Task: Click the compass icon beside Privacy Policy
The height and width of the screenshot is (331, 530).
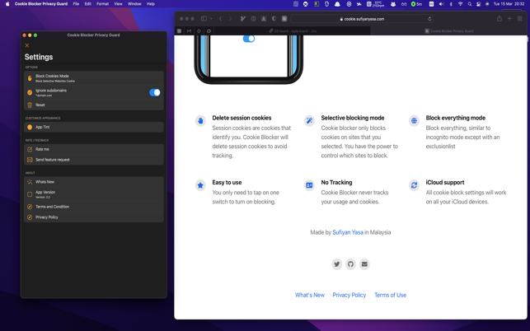Action: [30, 217]
